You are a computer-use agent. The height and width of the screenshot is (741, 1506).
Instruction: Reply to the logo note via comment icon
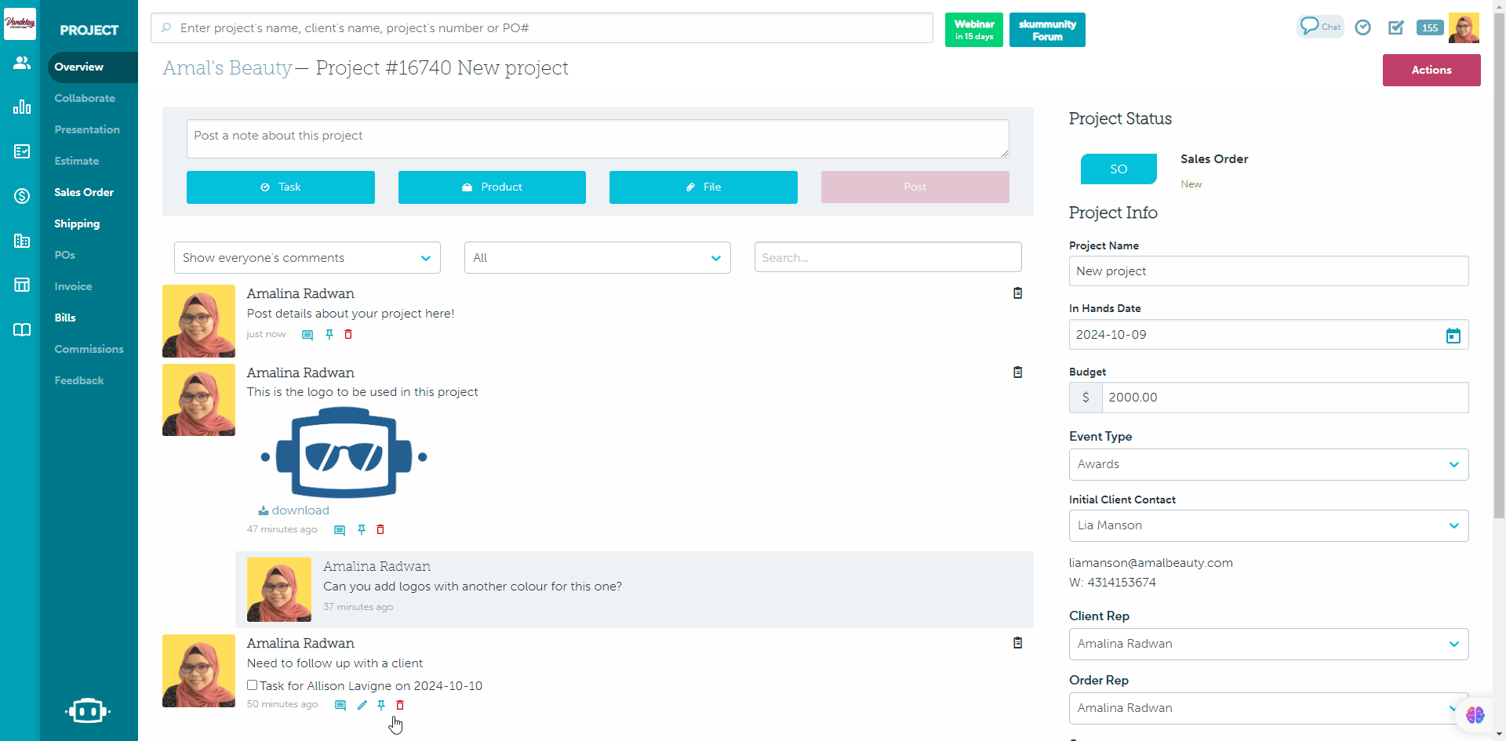click(340, 530)
